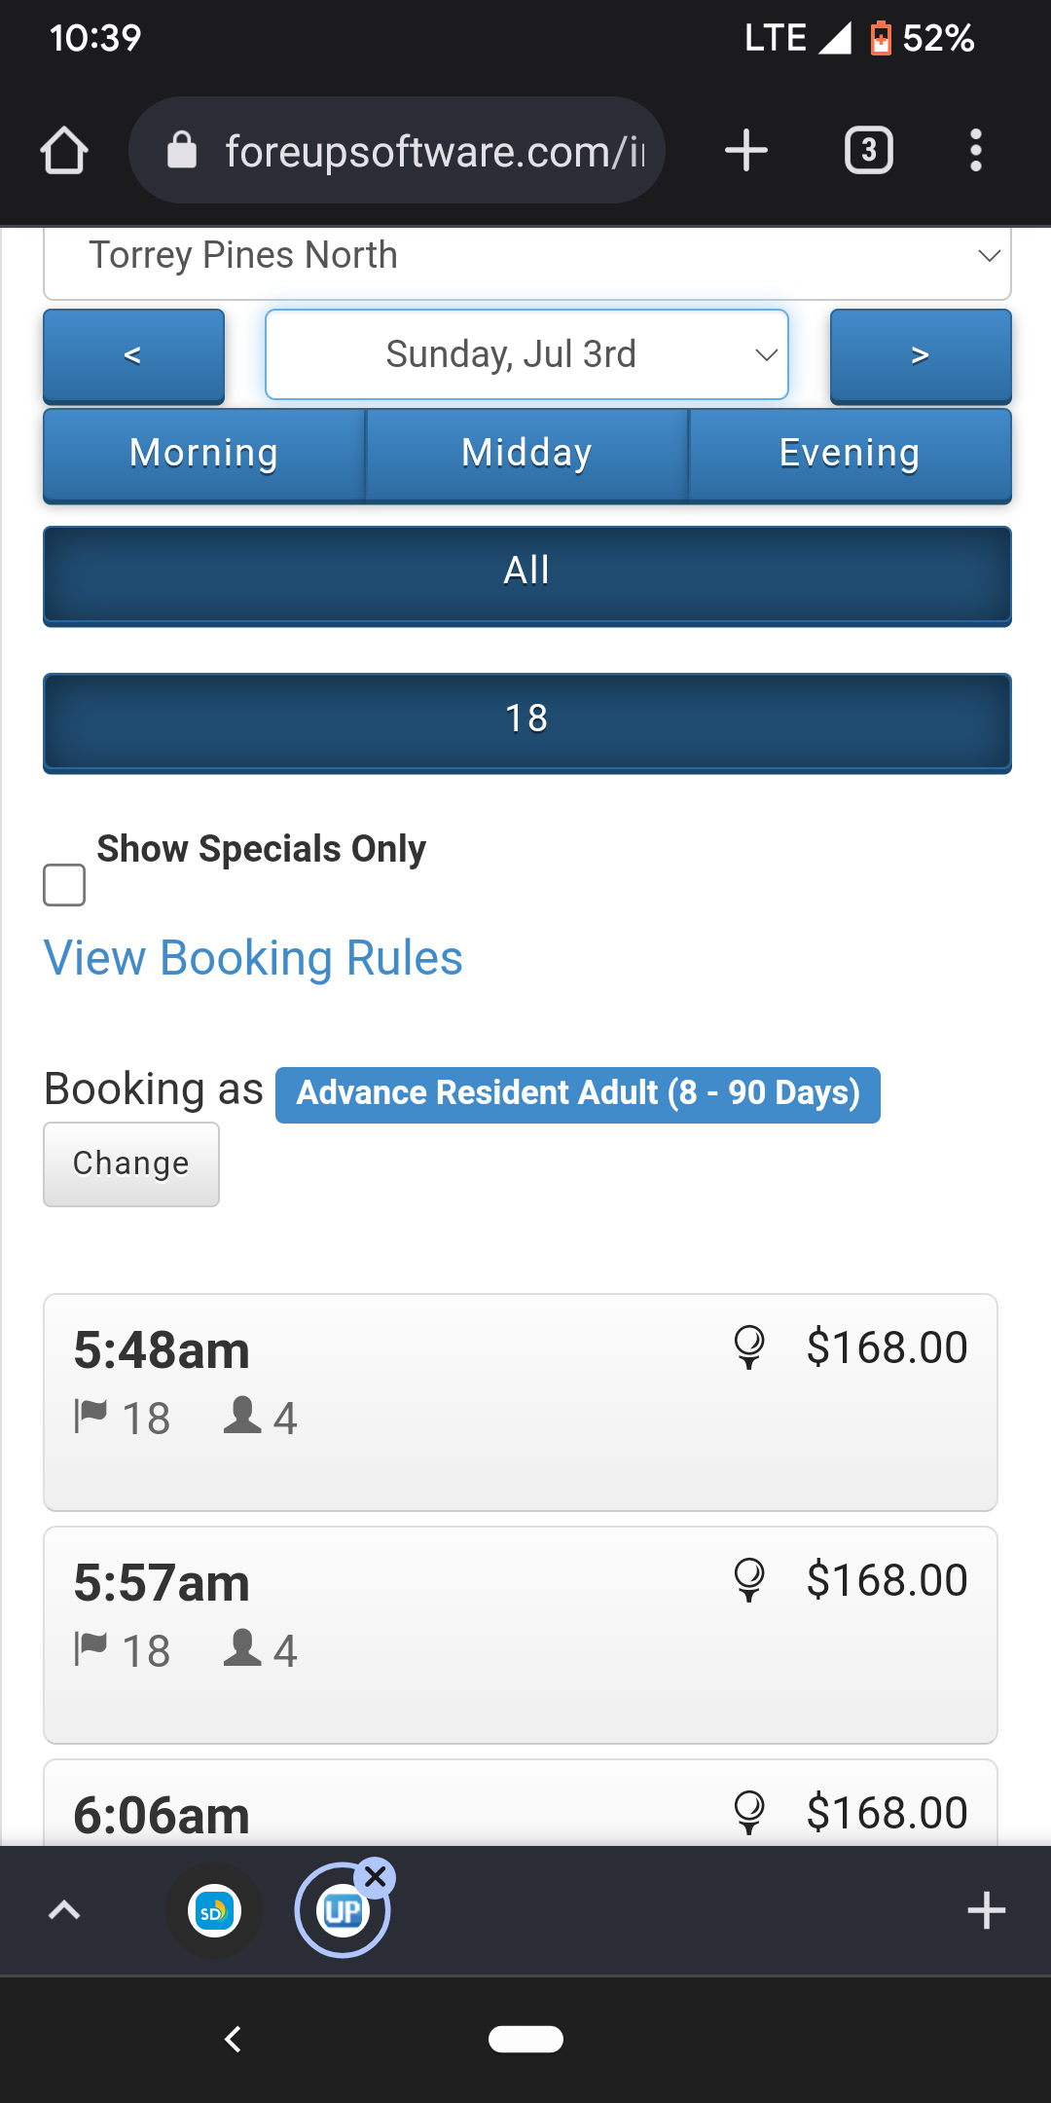
Task: Open the Torrey Pines North course dropdown
Action: coord(526,257)
